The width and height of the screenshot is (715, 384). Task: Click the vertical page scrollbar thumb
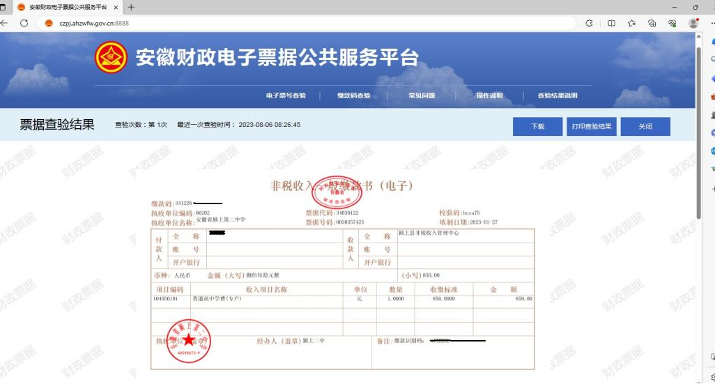pyautogui.click(x=698, y=132)
